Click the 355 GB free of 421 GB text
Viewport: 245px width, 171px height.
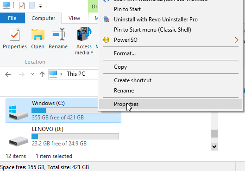pos(57,118)
